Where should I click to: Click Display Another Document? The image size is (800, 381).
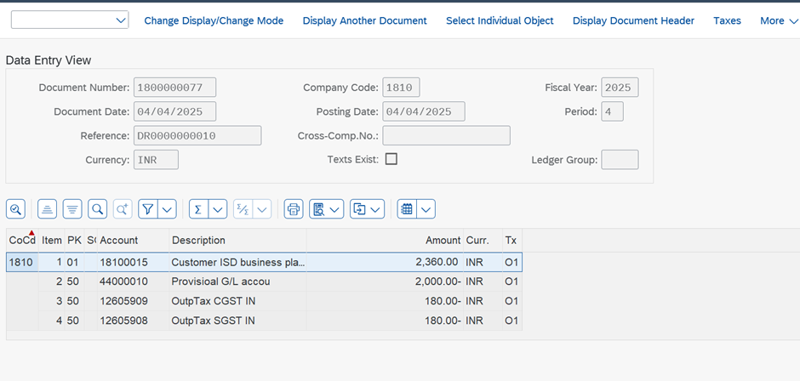pos(365,20)
